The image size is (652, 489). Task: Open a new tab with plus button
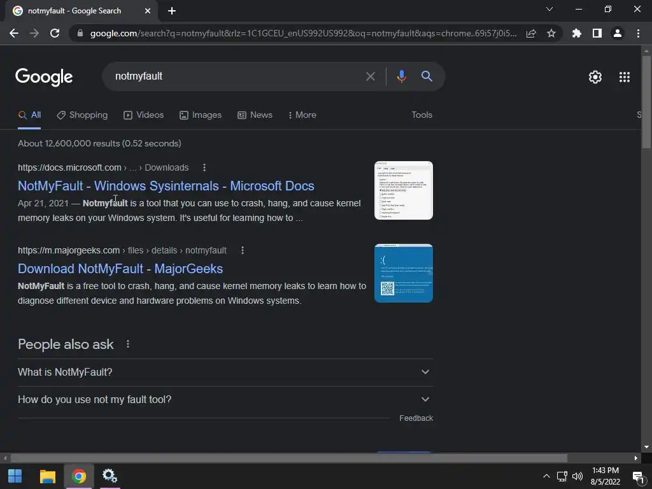(x=172, y=11)
